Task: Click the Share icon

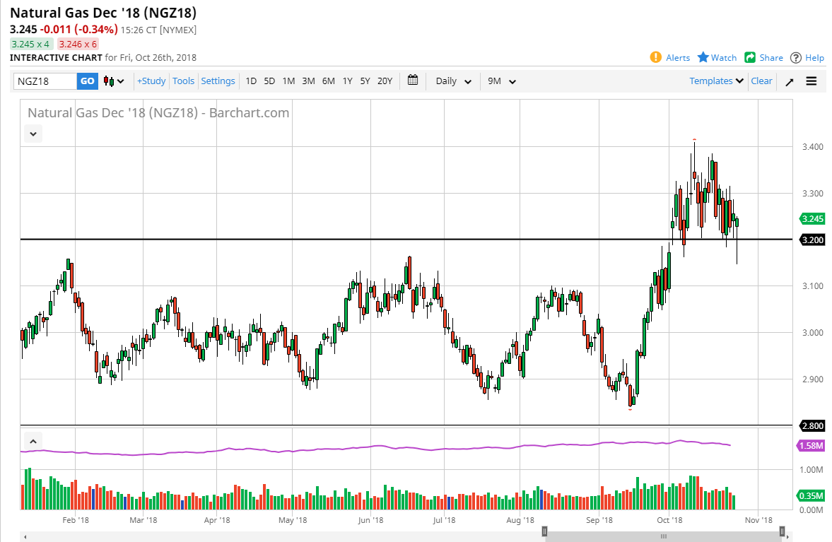Action: point(750,57)
